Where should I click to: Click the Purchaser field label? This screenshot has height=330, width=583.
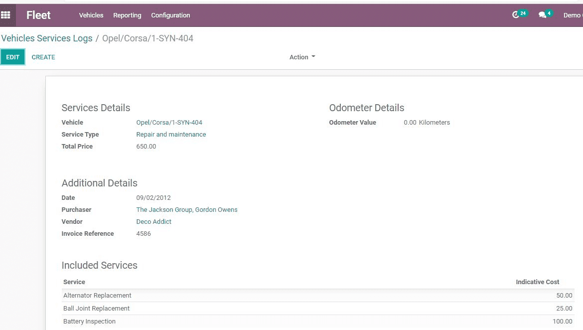(76, 209)
